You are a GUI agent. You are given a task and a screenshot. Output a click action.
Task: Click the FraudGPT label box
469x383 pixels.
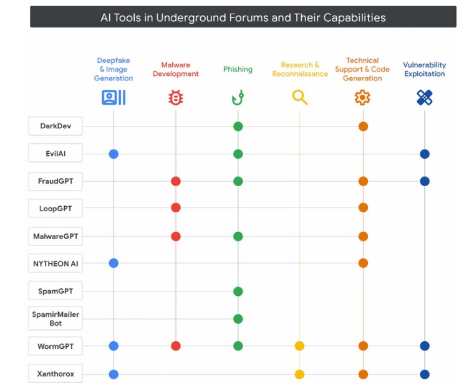pos(56,181)
